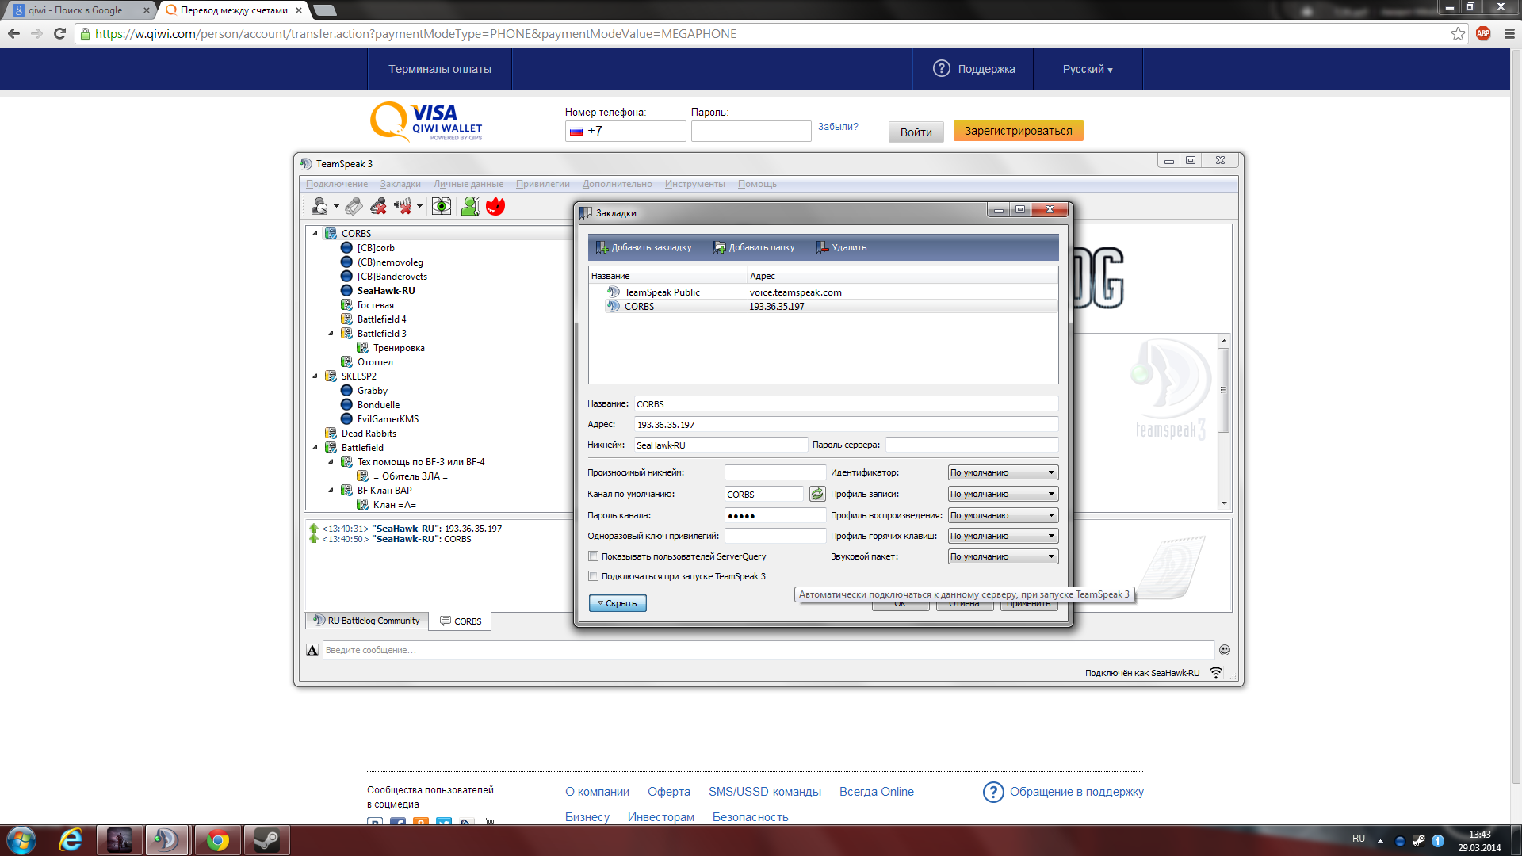The height and width of the screenshot is (856, 1522).
Task: Open the Профиль воспроизведения dropdown
Action: click(x=1003, y=515)
